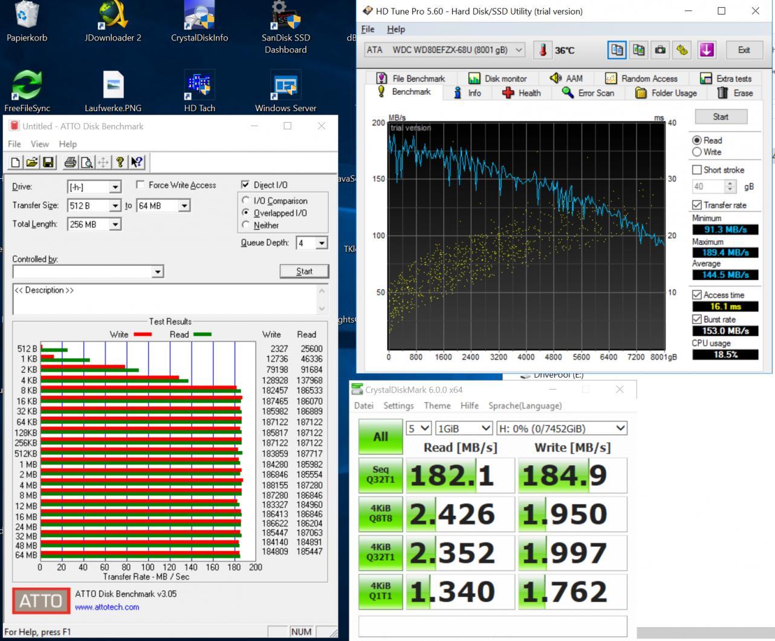
Task: Open Windows Server desktop shortcut
Action: pos(285,91)
